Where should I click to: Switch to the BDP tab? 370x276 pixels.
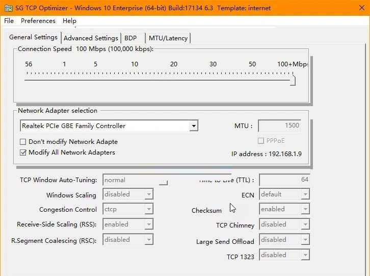tap(133, 38)
